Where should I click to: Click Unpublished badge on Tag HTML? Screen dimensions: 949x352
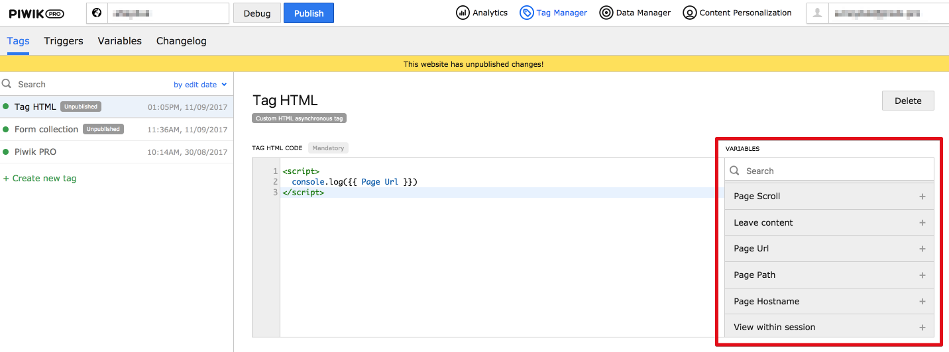[81, 107]
